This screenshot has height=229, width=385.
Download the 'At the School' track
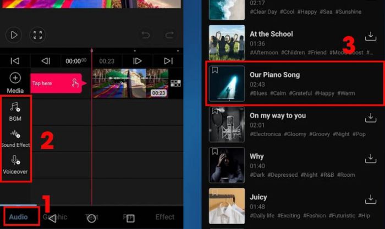coord(370,37)
